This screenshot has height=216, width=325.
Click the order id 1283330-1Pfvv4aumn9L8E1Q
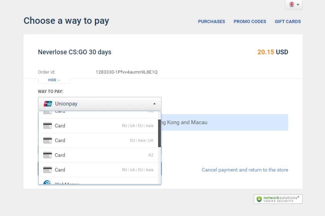click(x=126, y=72)
